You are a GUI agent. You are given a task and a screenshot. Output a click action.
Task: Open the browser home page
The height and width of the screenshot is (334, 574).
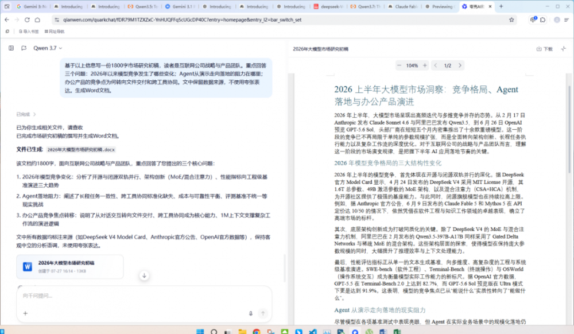tap(37, 20)
